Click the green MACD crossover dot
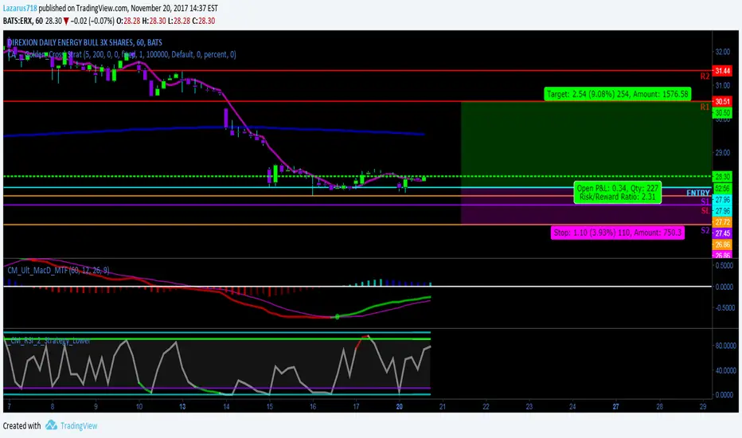The height and width of the screenshot is (438, 742). click(337, 316)
